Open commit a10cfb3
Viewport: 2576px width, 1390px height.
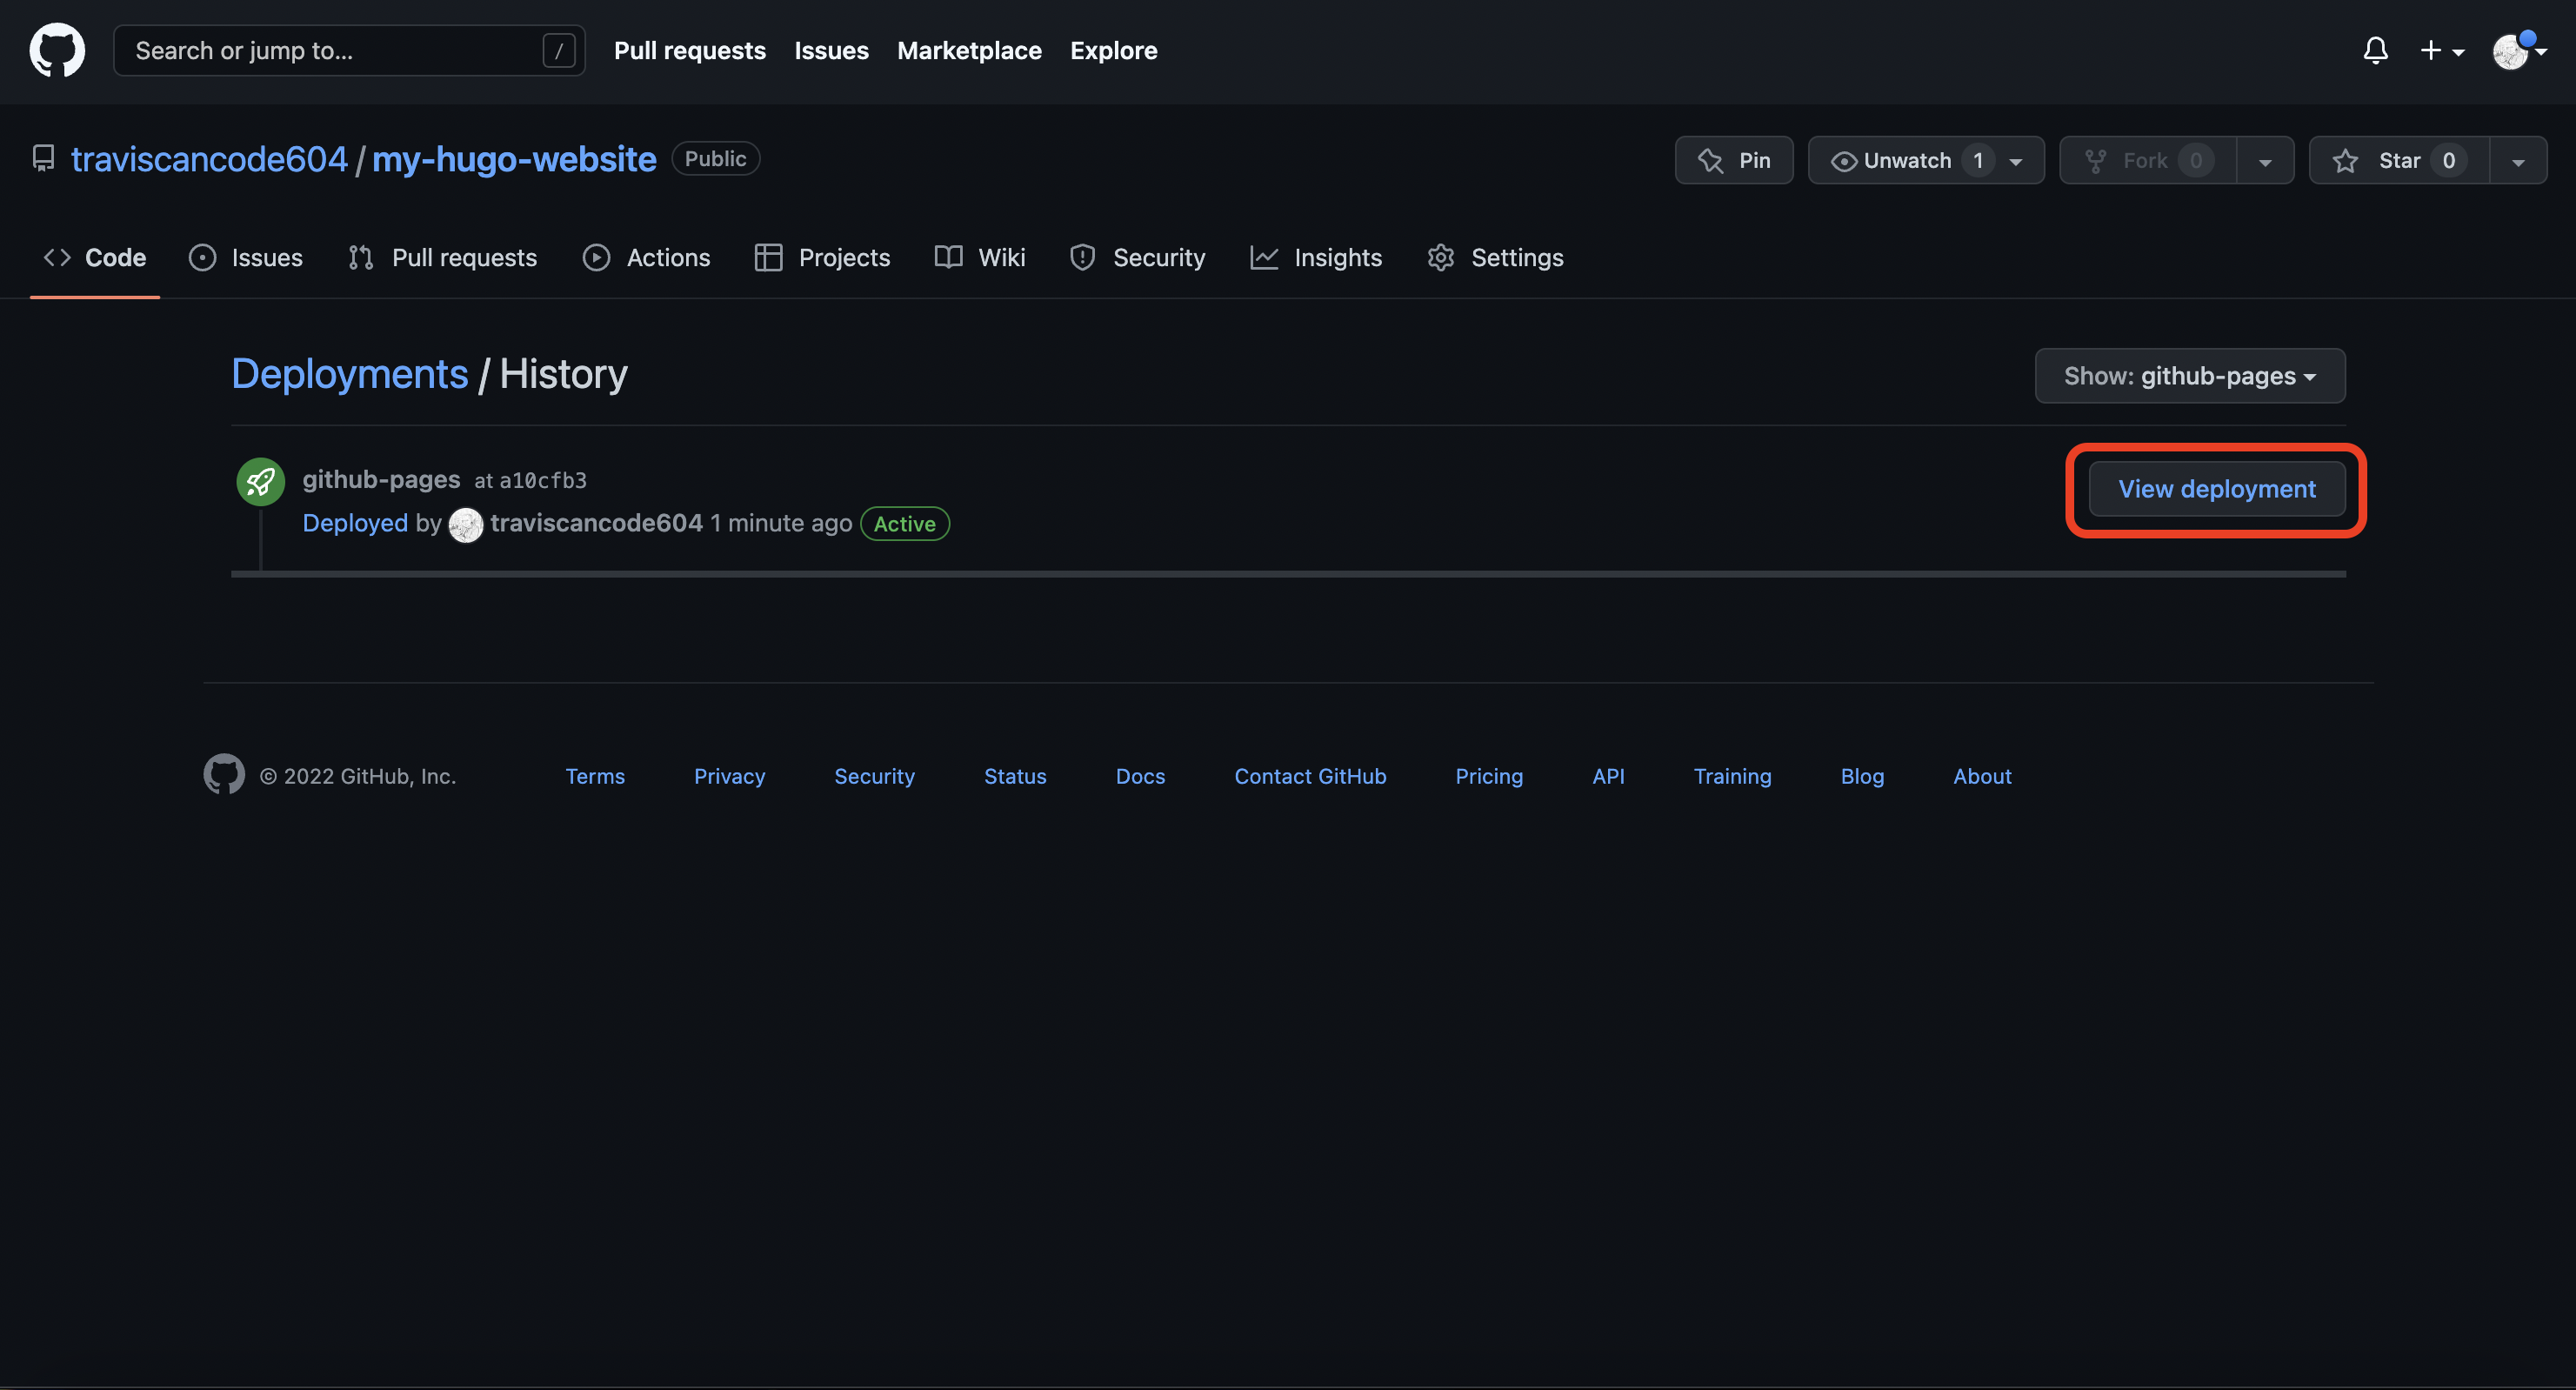click(543, 481)
